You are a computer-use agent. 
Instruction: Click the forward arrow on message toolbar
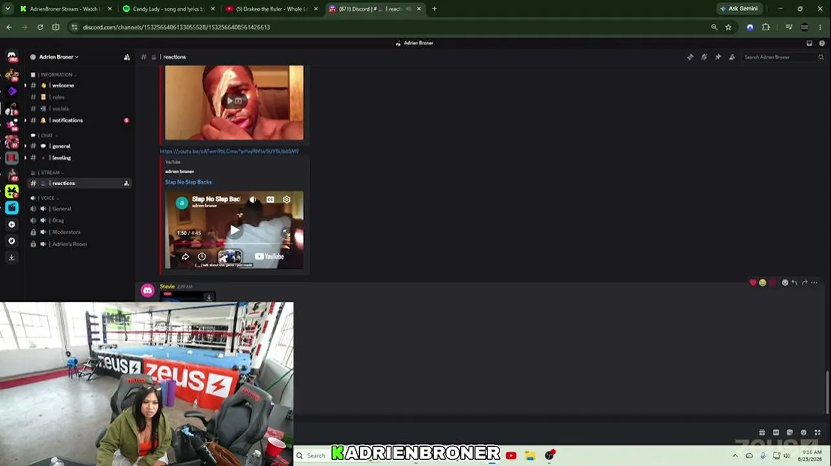coord(804,283)
